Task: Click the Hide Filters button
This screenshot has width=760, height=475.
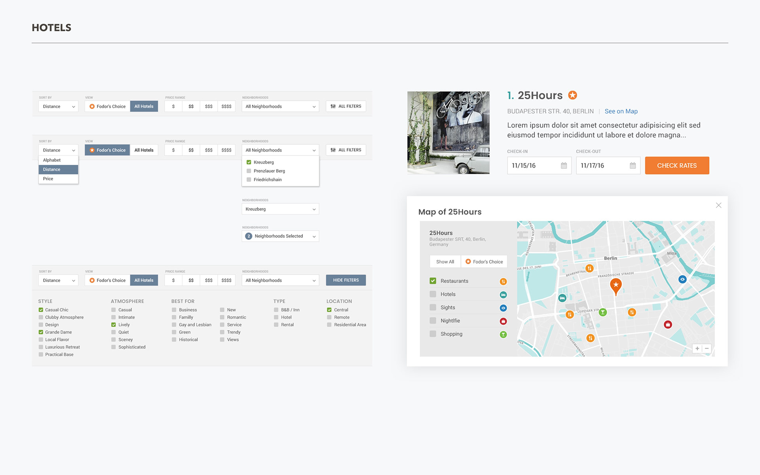Action: tap(346, 280)
